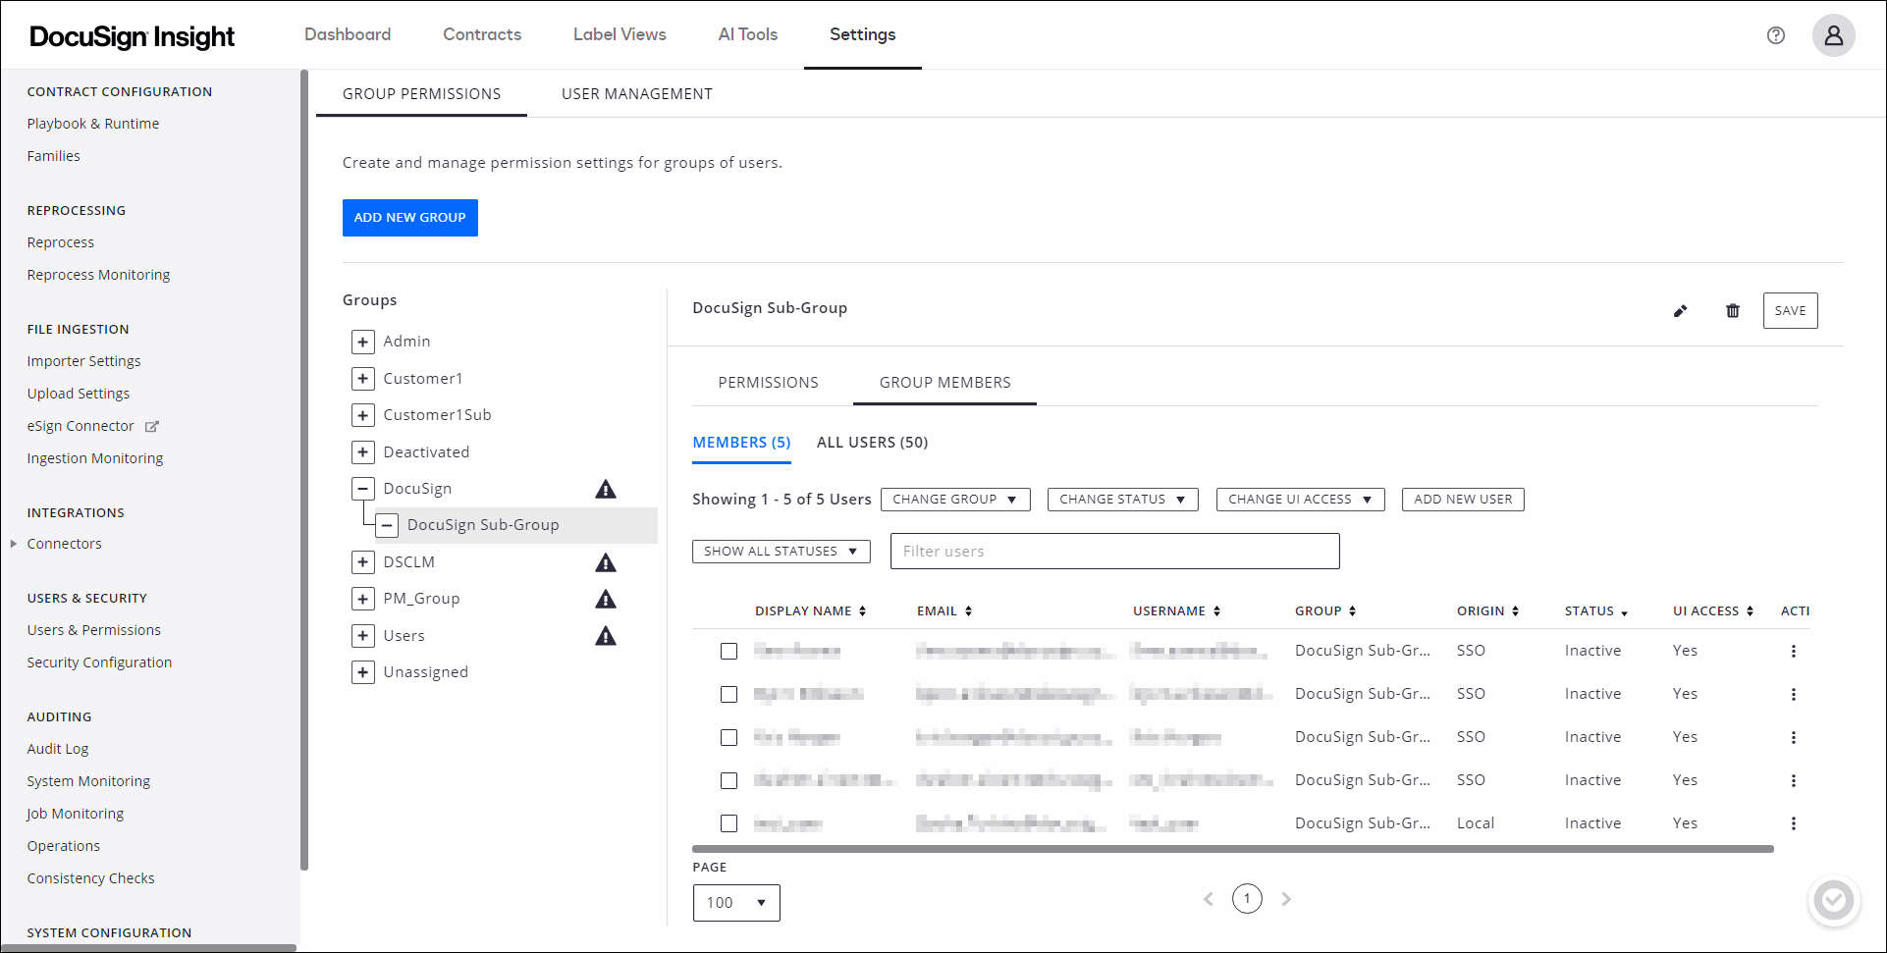Open the checkmark help widget
1887x953 pixels.
pyautogui.click(x=1833, y=899)
